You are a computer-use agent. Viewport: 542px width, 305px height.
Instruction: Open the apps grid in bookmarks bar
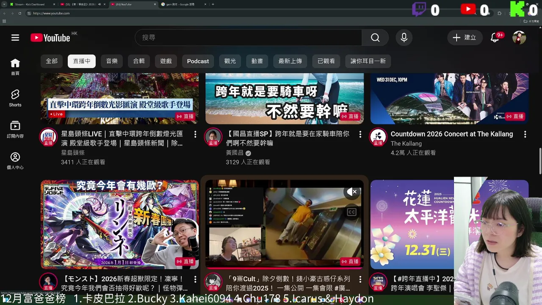tap(4, 21)
